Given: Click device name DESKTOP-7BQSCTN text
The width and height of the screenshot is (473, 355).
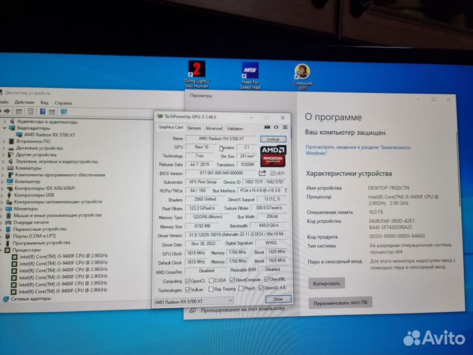Looking at the screenshot, I should pos(388,188).
